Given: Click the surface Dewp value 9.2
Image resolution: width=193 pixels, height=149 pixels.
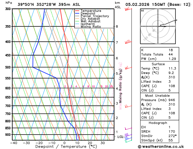Looking at the screenshot, I should coord(171,73).
